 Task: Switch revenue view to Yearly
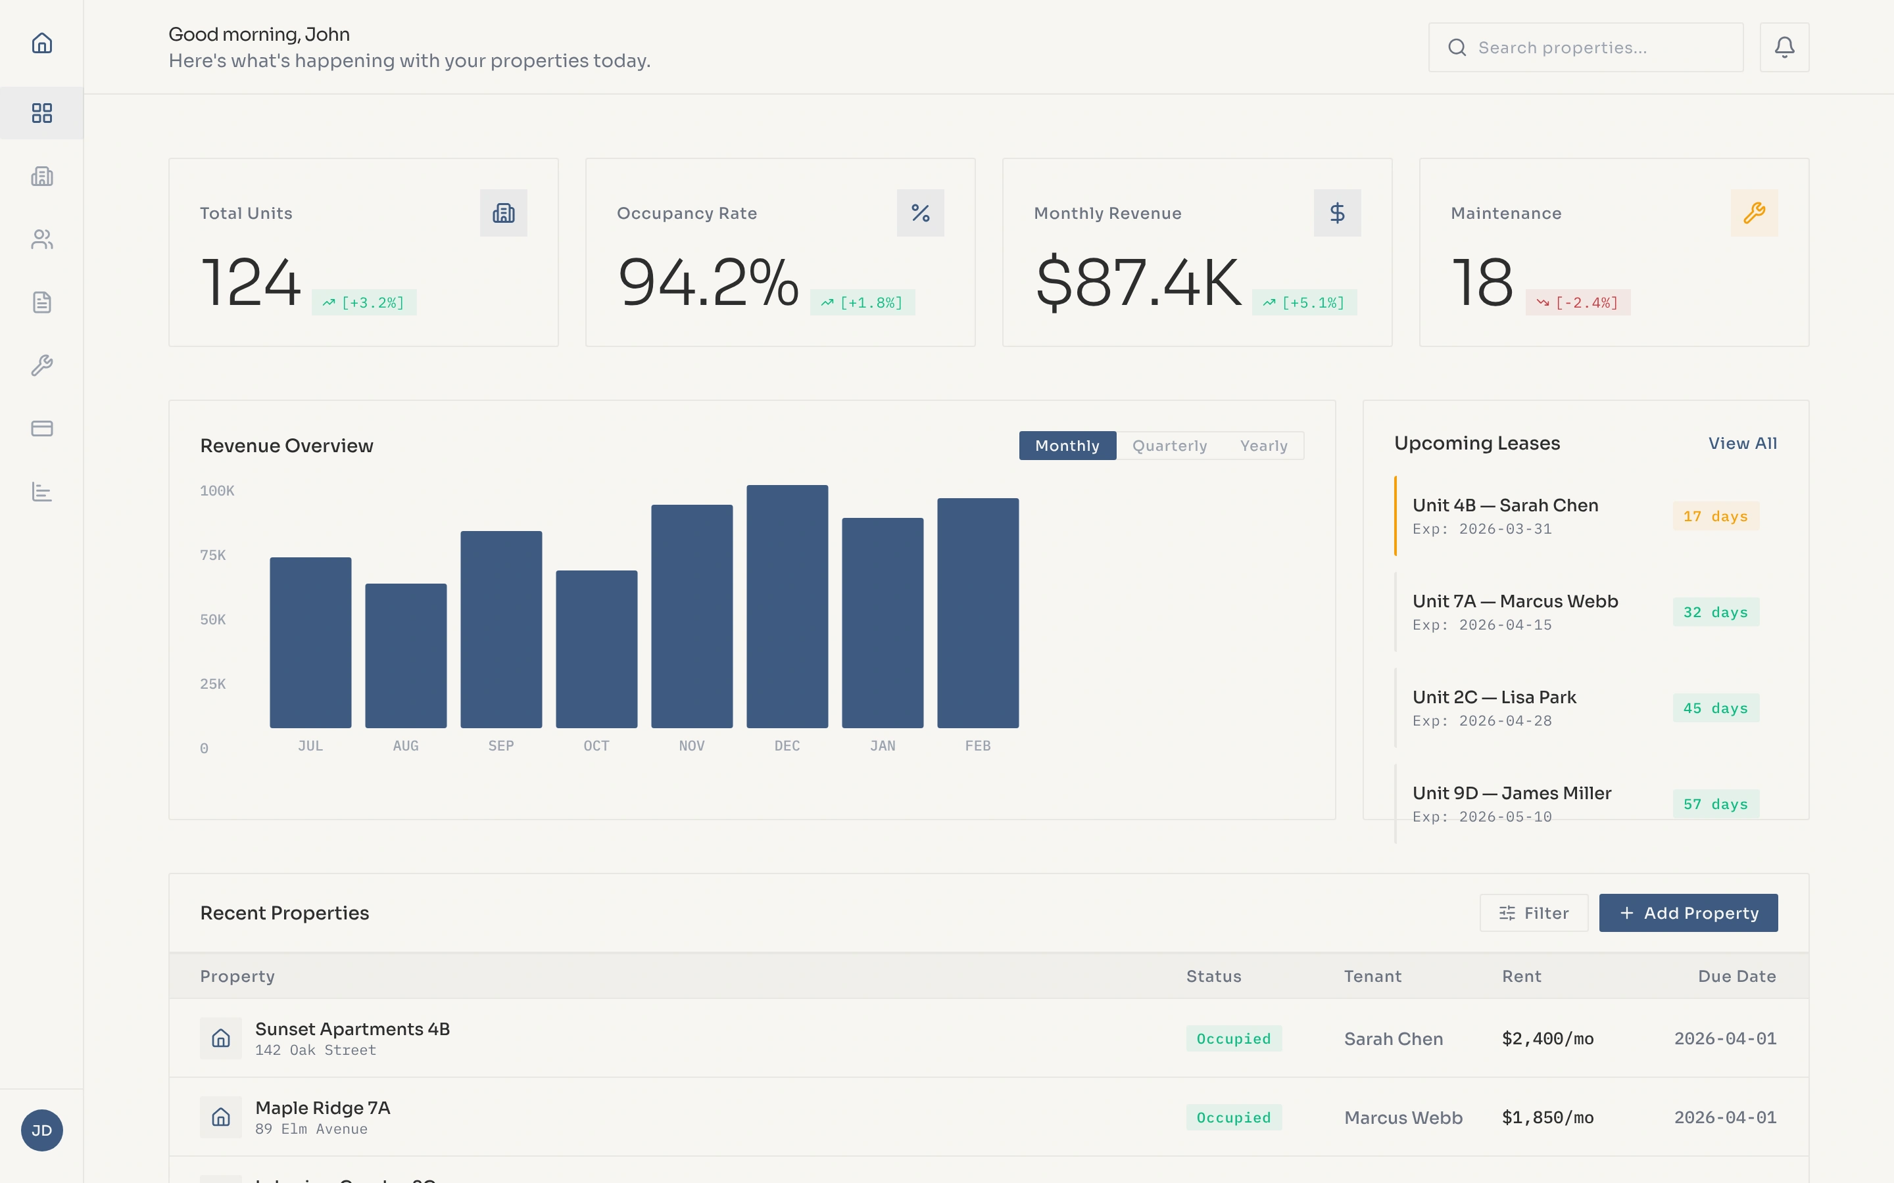click(x=1264, y=445)
